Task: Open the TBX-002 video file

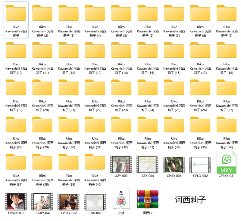Action: coord(95,201)
